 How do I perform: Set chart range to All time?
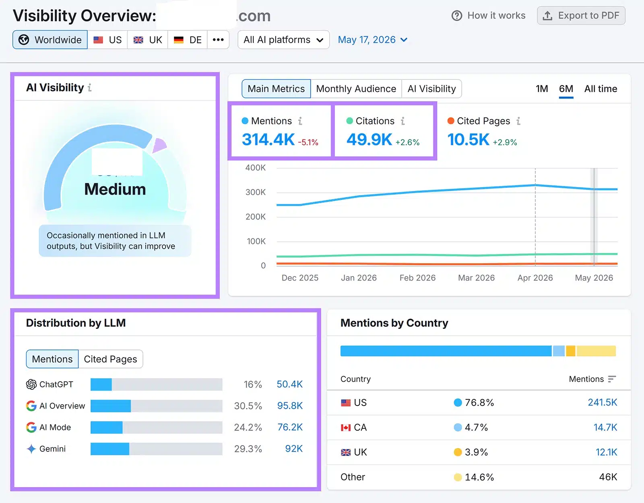tap(601, 89)
